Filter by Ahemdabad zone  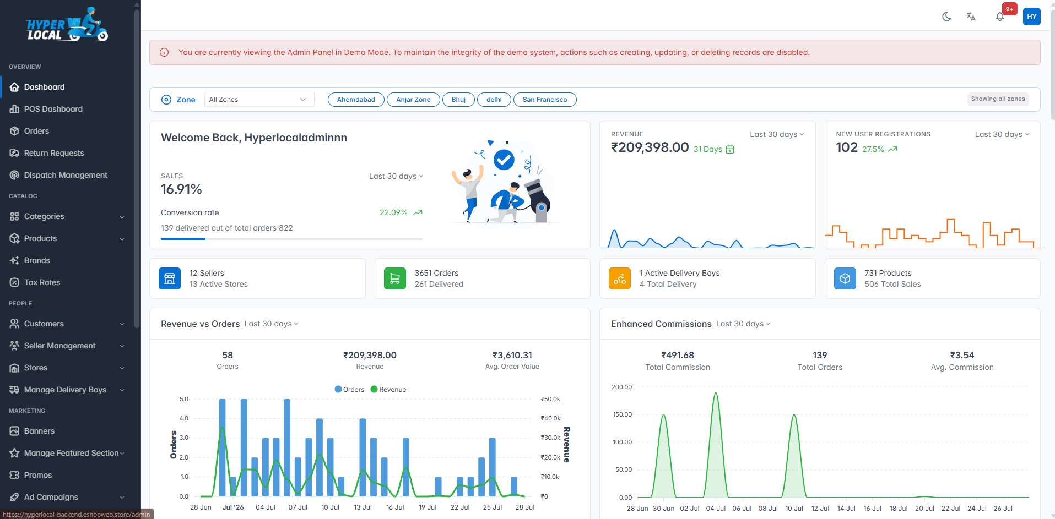pos(356,100)
